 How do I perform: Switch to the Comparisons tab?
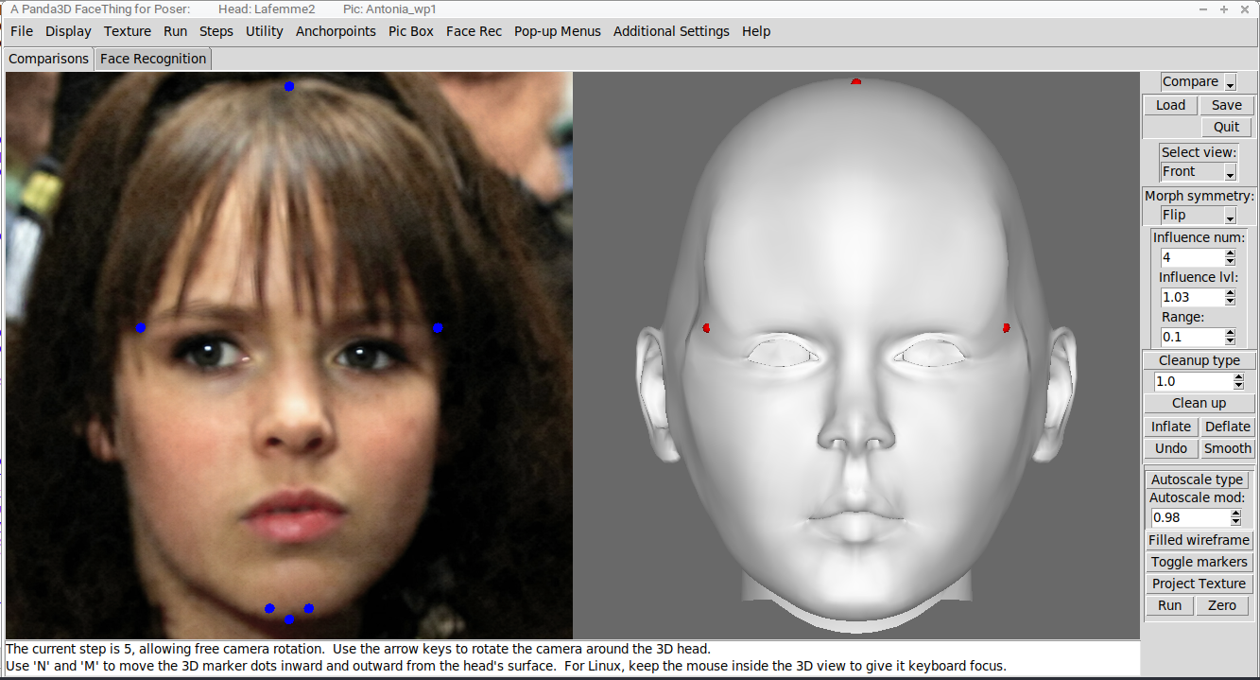(x=48, y=59)
